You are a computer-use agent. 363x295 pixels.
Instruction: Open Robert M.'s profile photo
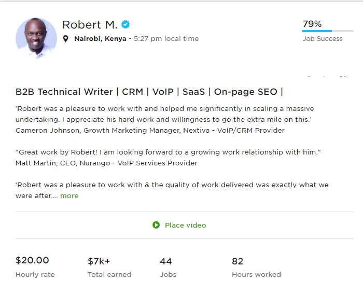point(36,38)
